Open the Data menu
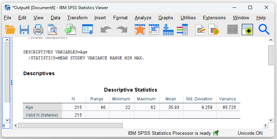The width and height of the screenshot is (277, 139). [55, 18]
